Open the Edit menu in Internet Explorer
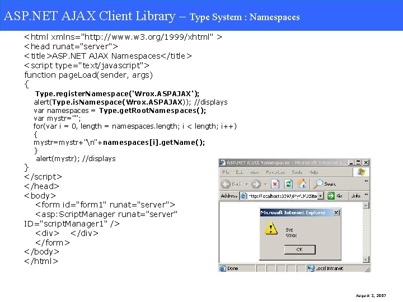Image resolution: width=403 pixels, height=302 pixels. (x=240, y=172)
